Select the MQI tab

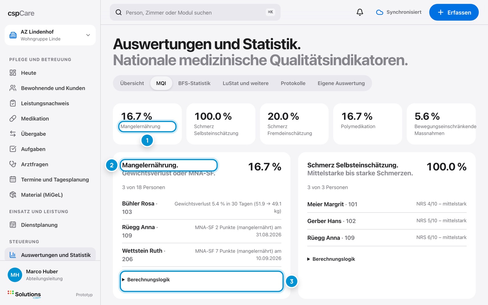(x=161, y=83)
